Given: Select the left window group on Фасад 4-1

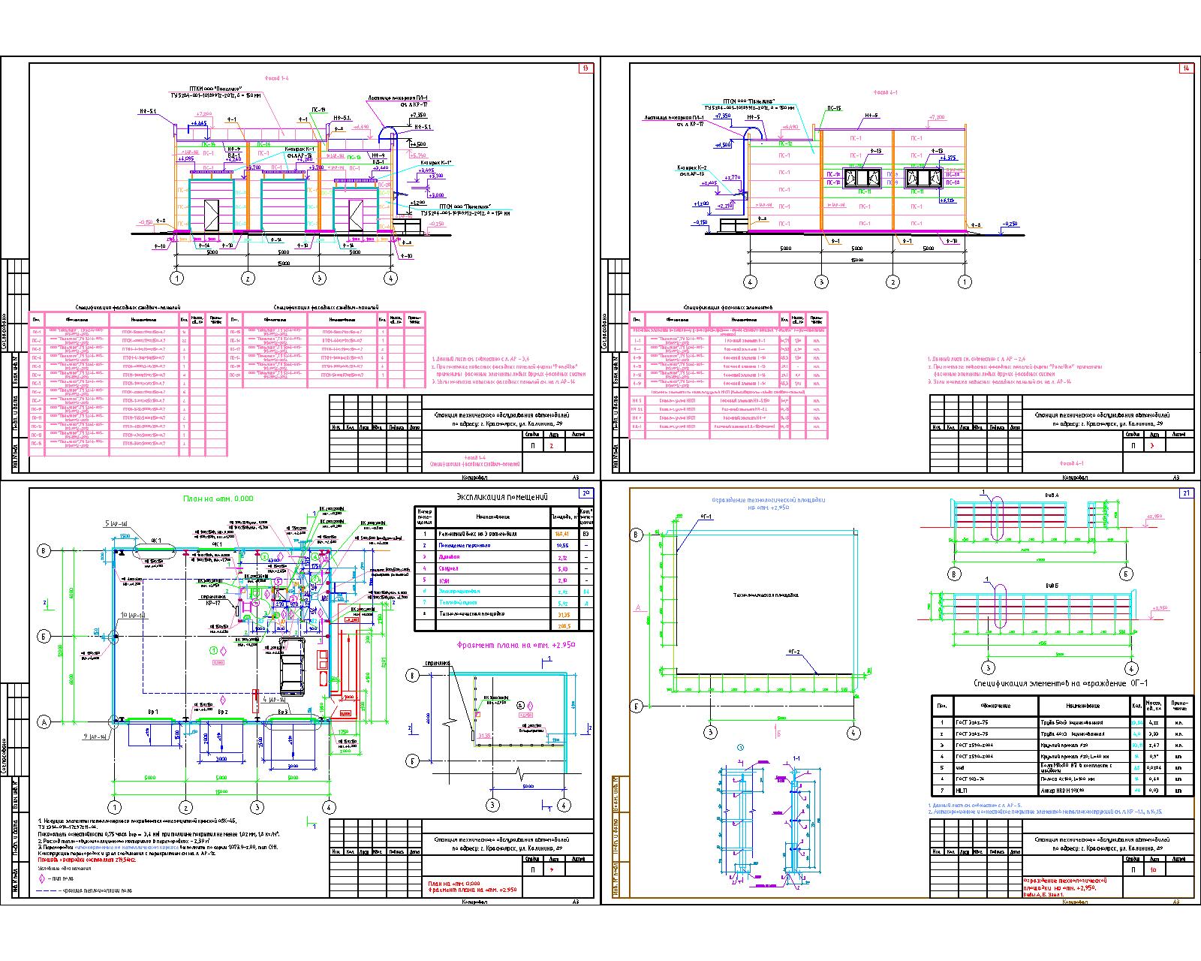Looking at the screenshot, I should coord(862,179).
